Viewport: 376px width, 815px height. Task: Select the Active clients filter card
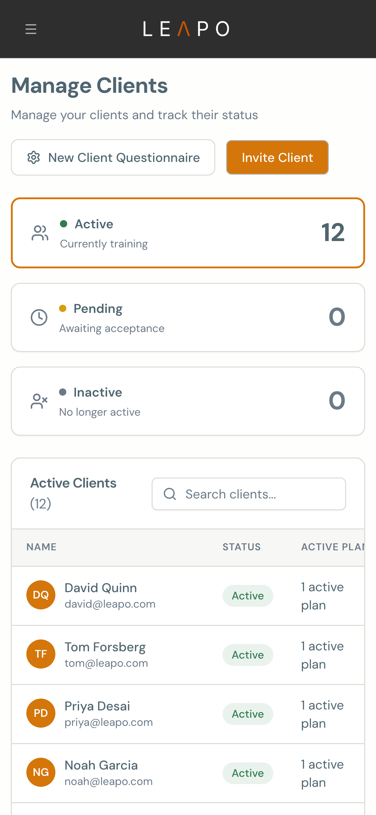188,233
